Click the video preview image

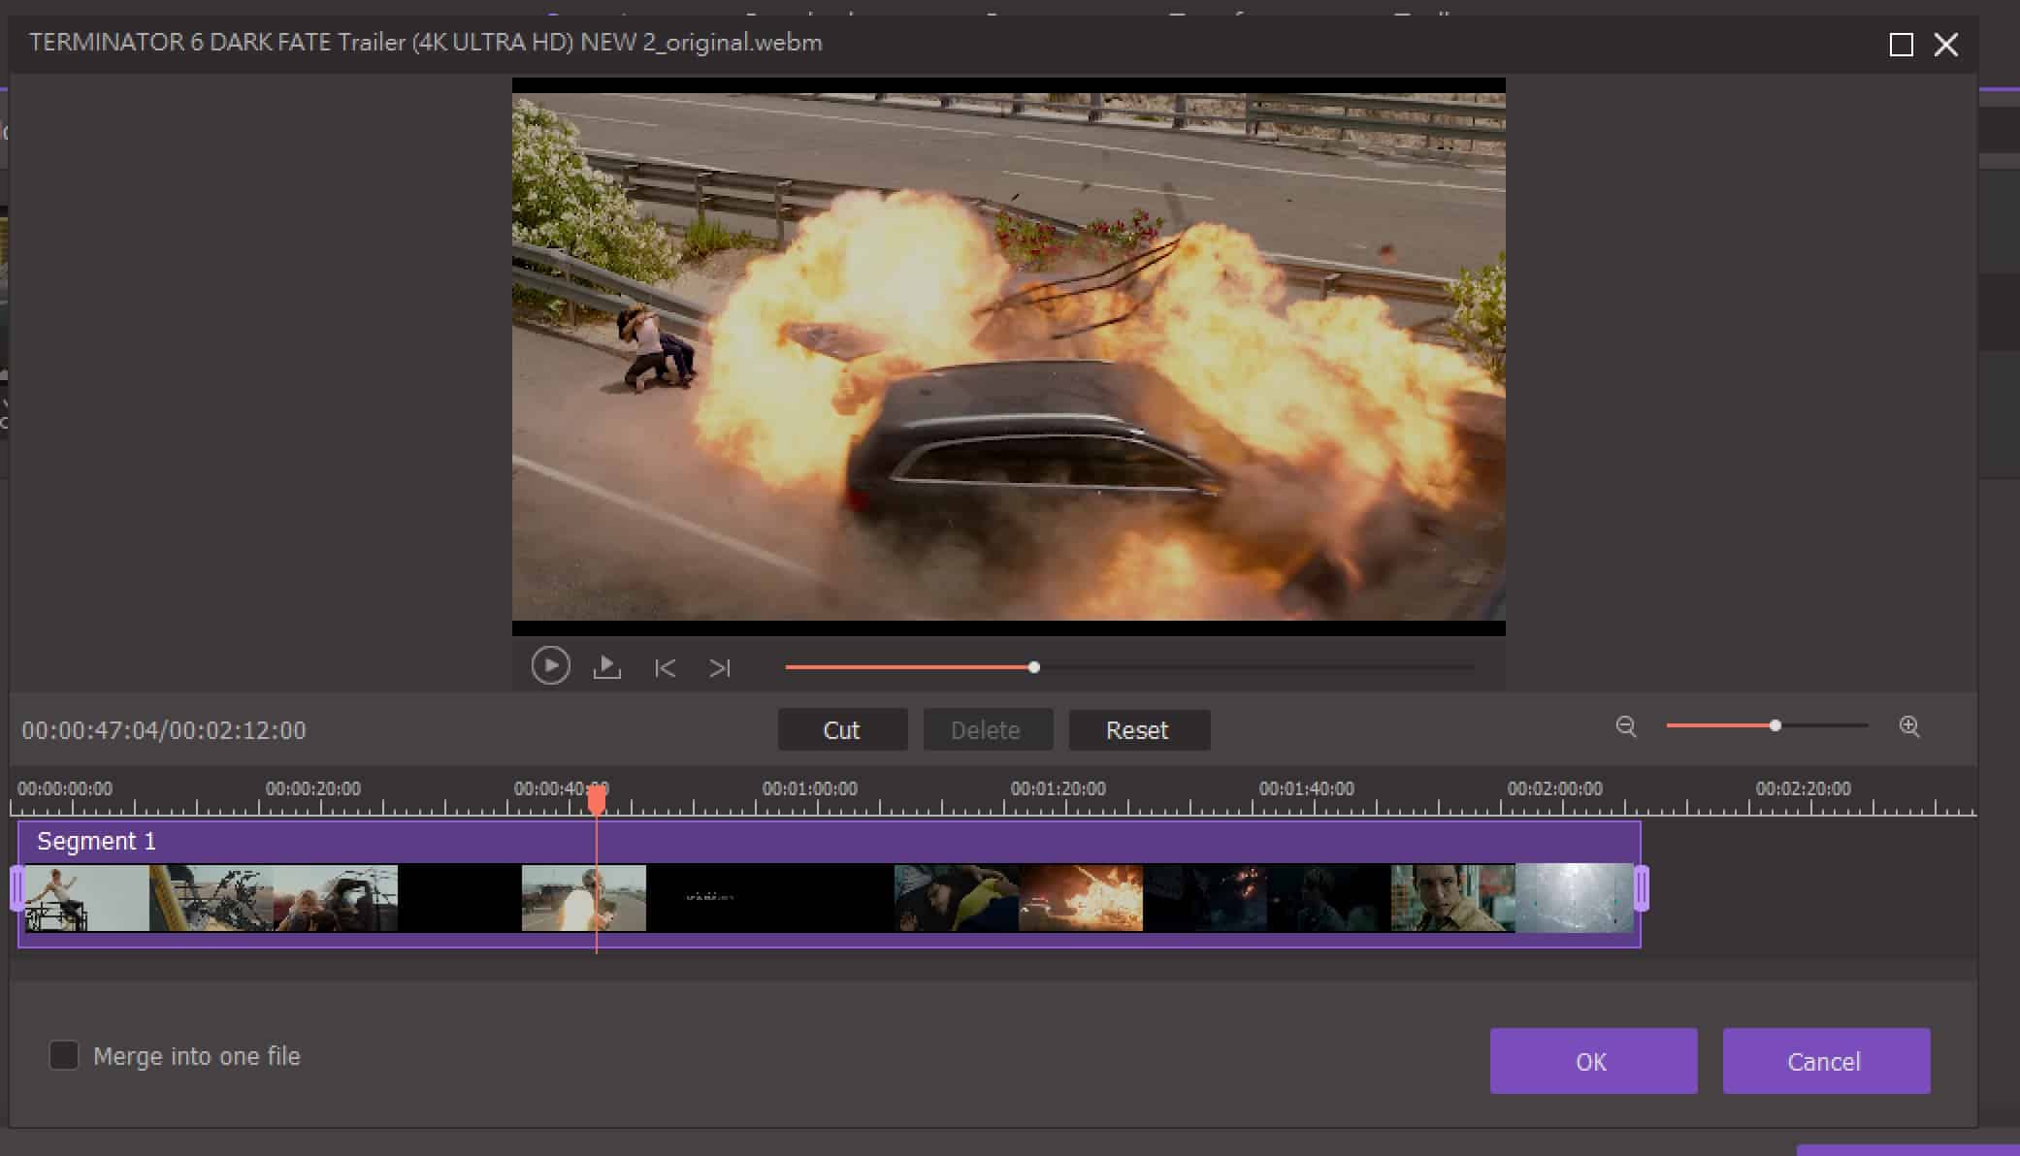click(x=1009, y=357)
